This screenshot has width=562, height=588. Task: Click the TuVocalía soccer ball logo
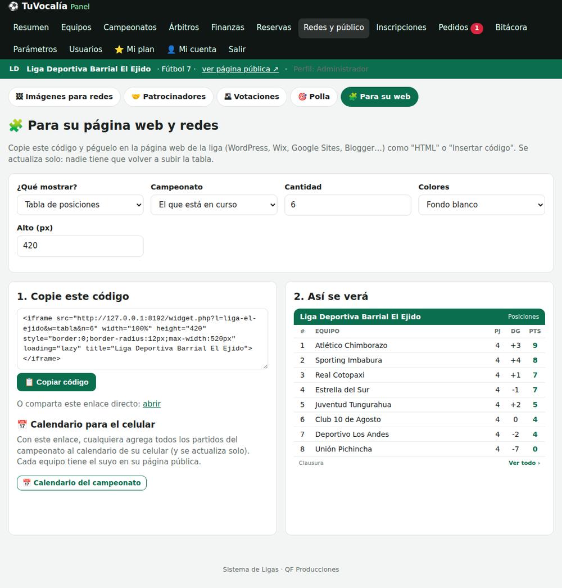coord(13,6)
